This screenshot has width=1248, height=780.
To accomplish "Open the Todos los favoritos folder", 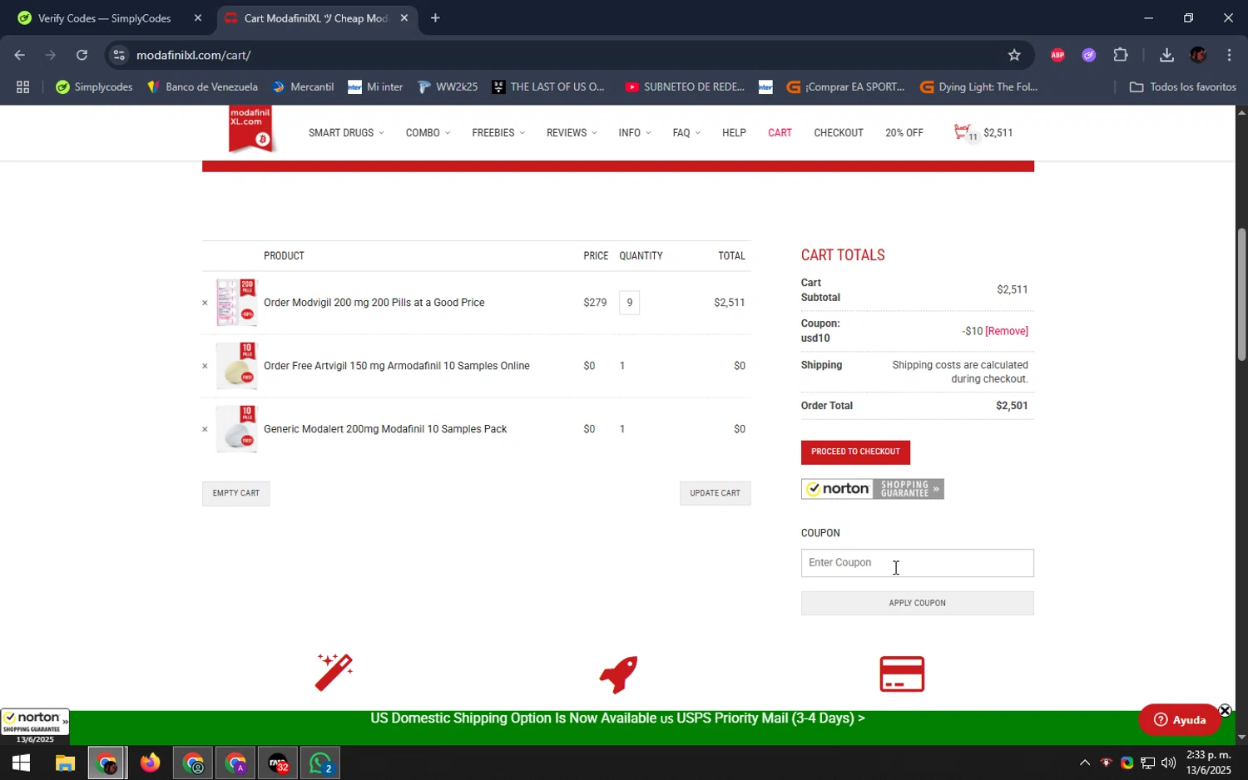I will pyautogui.click(x=1182, y=86).
